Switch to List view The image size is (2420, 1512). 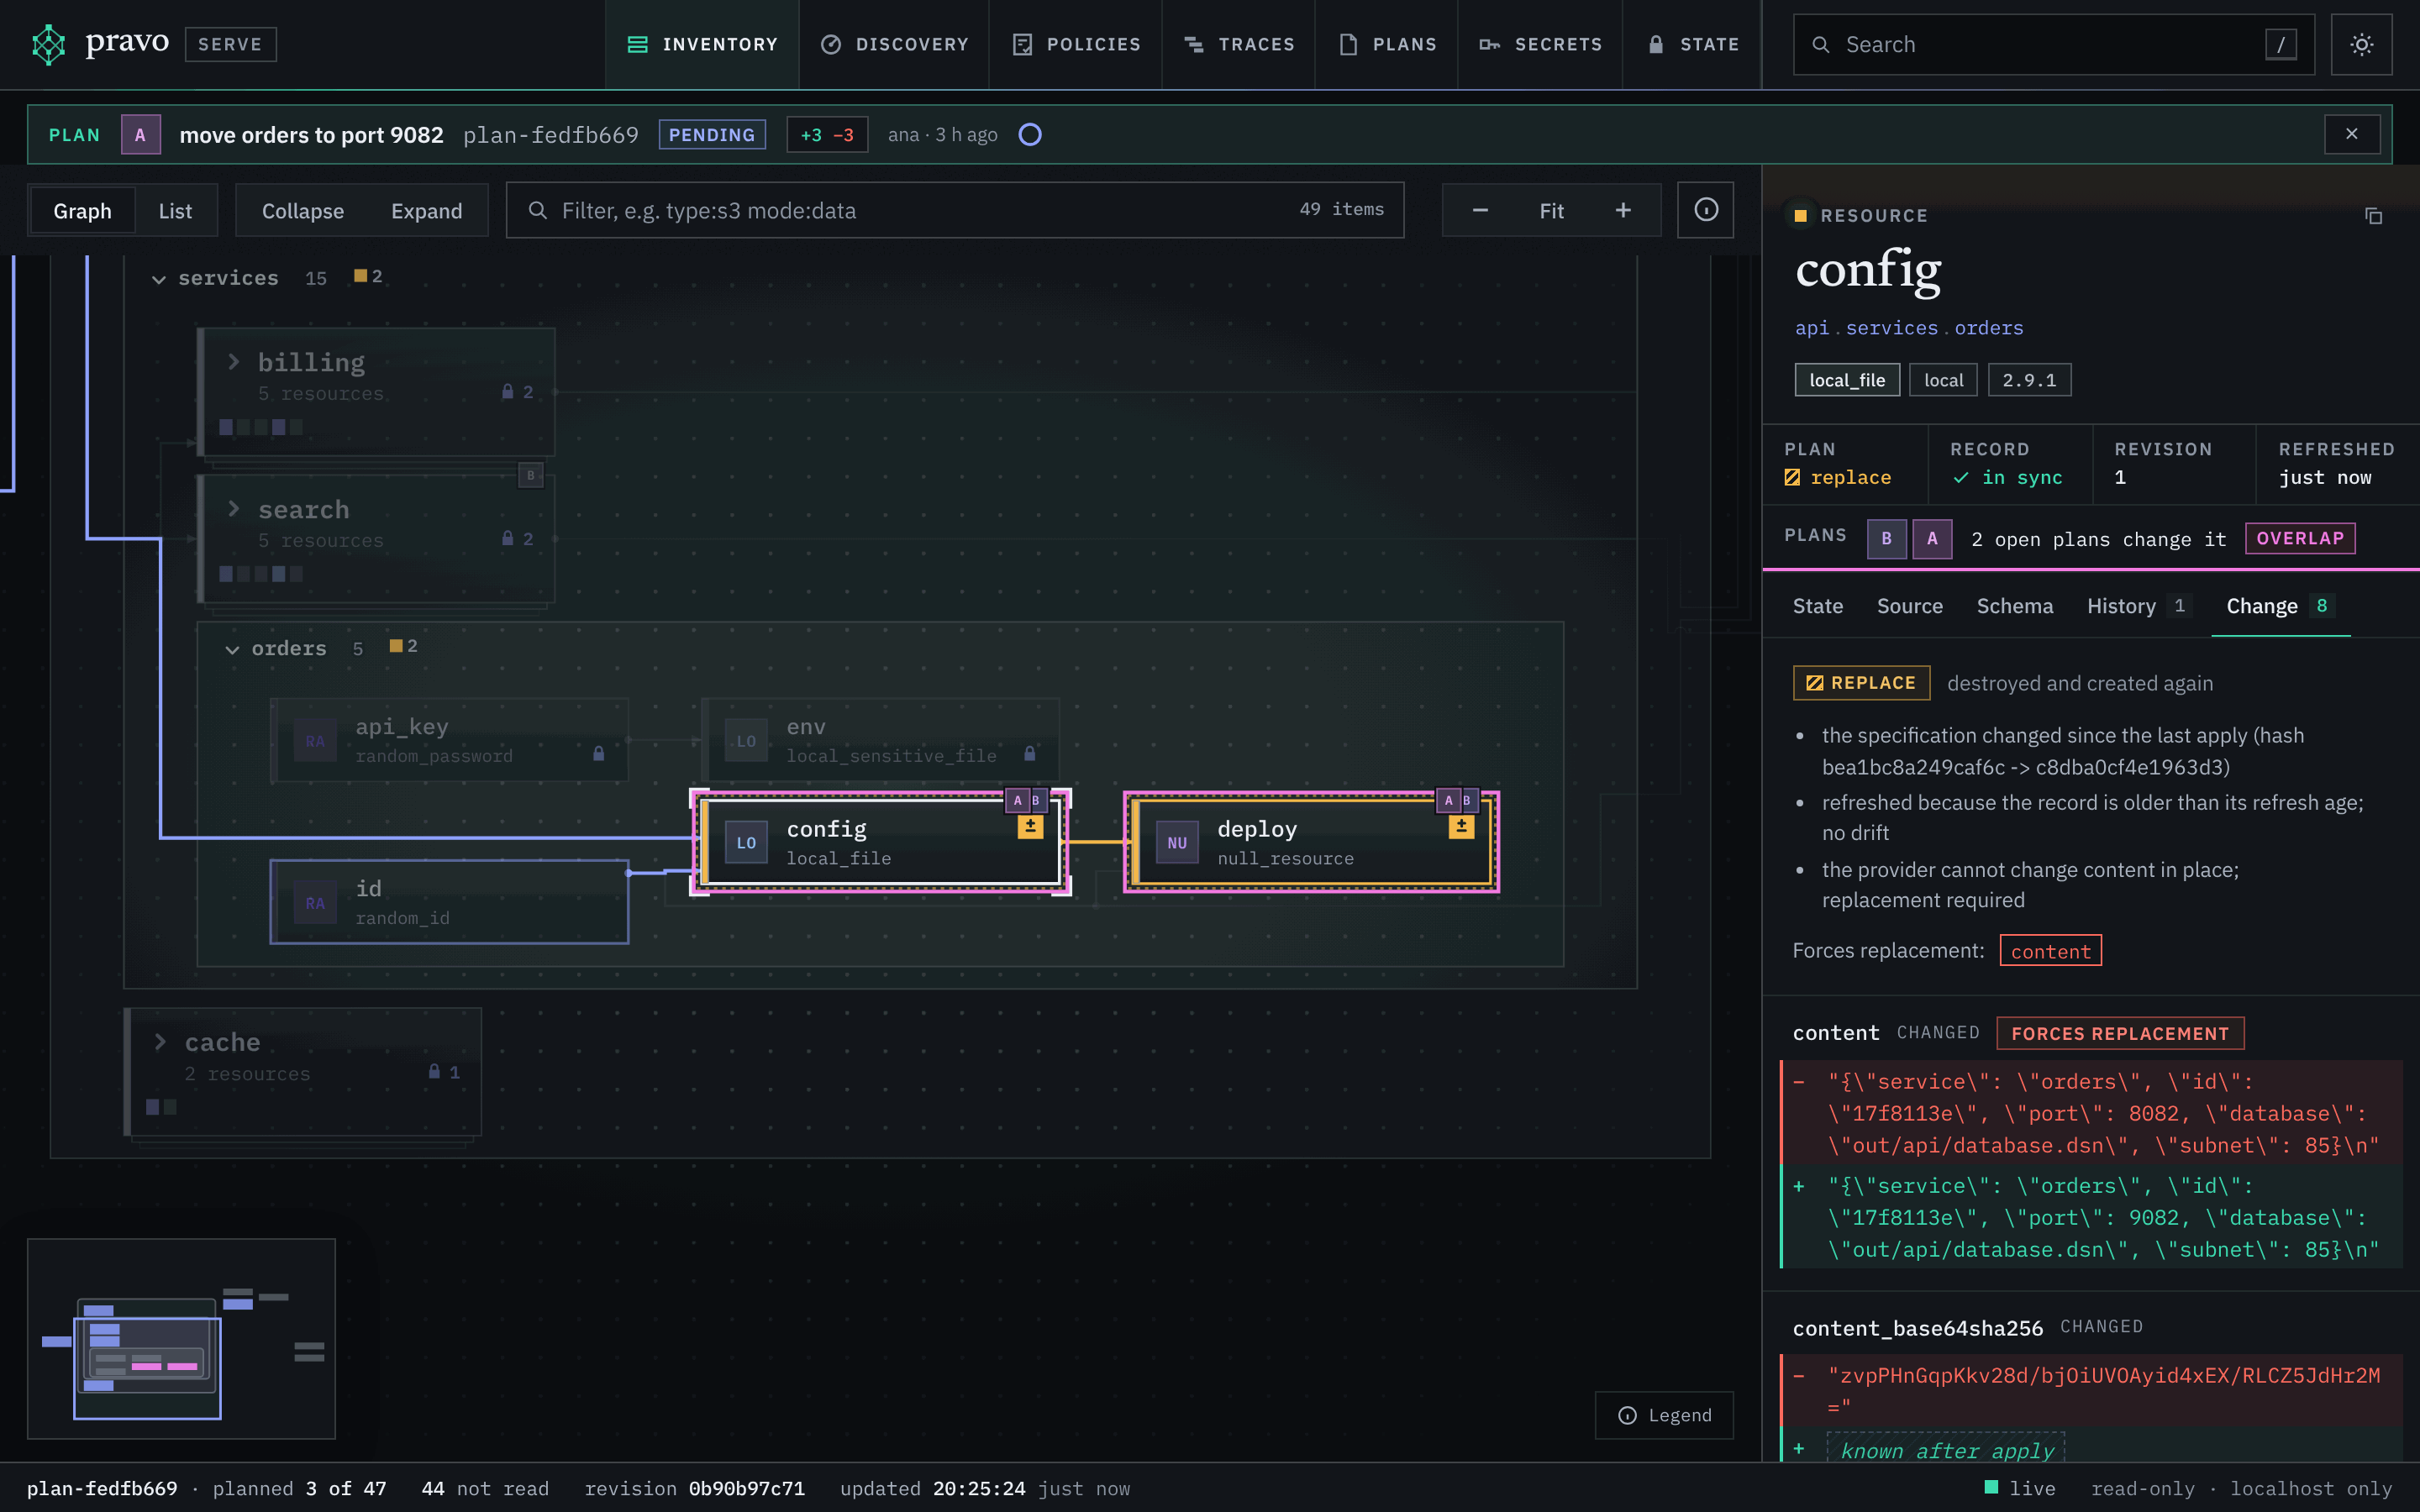coord(175,210)
